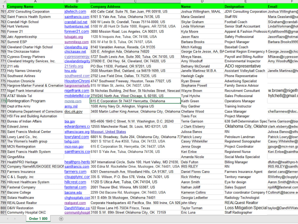Image resolution: width=298 pixels, height=224 pixels.
Task: Select the Petroleum Landman cell
Action: [246, 137]
